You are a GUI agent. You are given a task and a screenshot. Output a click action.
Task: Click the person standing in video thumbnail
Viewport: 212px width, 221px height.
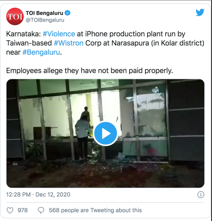pos(83,137)
